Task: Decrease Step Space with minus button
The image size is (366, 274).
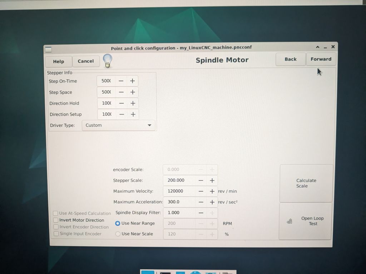Action: click(x=121, y=92)
